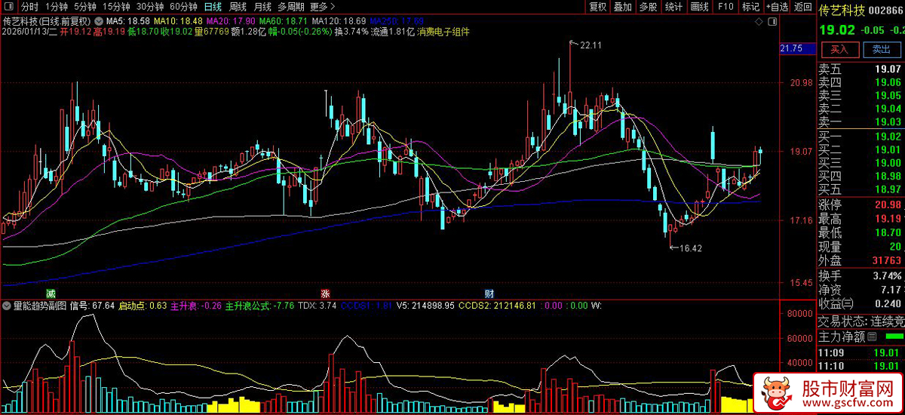Click the 消费电子组件 sector link
The image size is (905, 415).
443,32
